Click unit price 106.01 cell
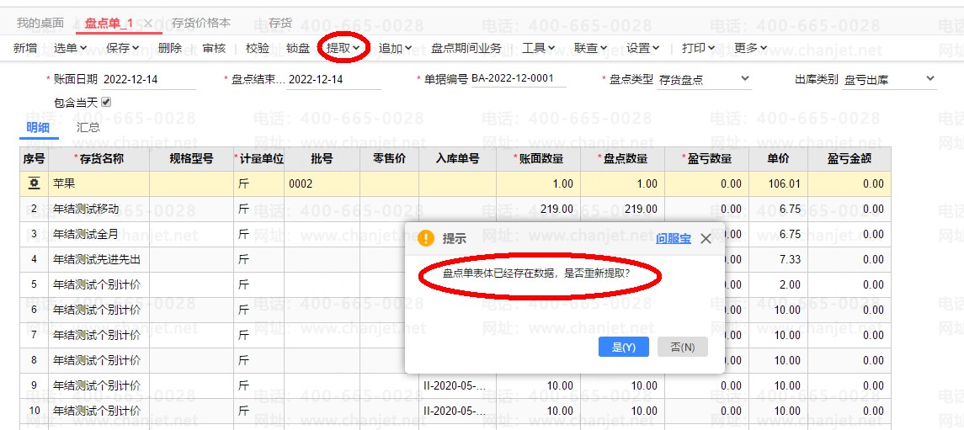 (778, 183)
